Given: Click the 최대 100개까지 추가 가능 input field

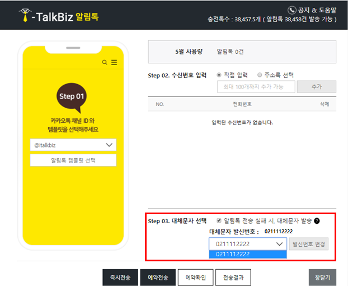Looking at the screenshot, I should click(x=256, y=87).
